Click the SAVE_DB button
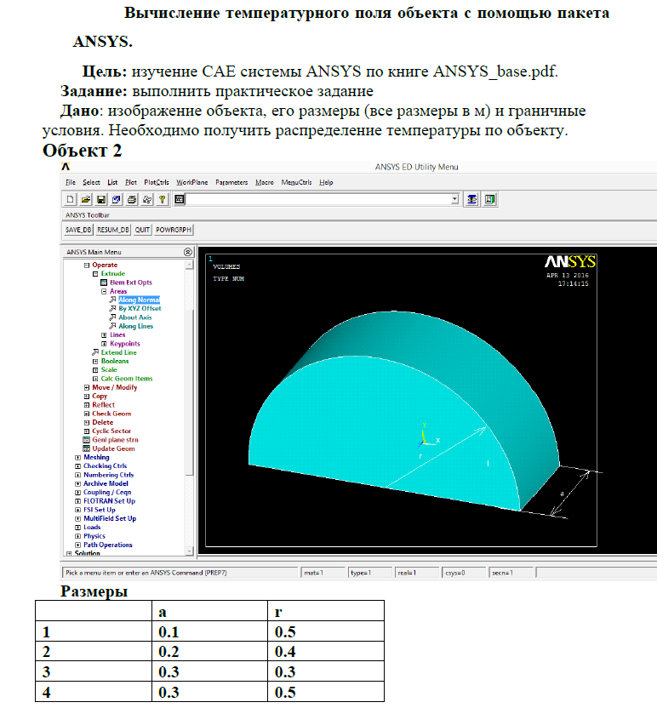The width and height of the screenshot is (657, 708). click(78, 230)
